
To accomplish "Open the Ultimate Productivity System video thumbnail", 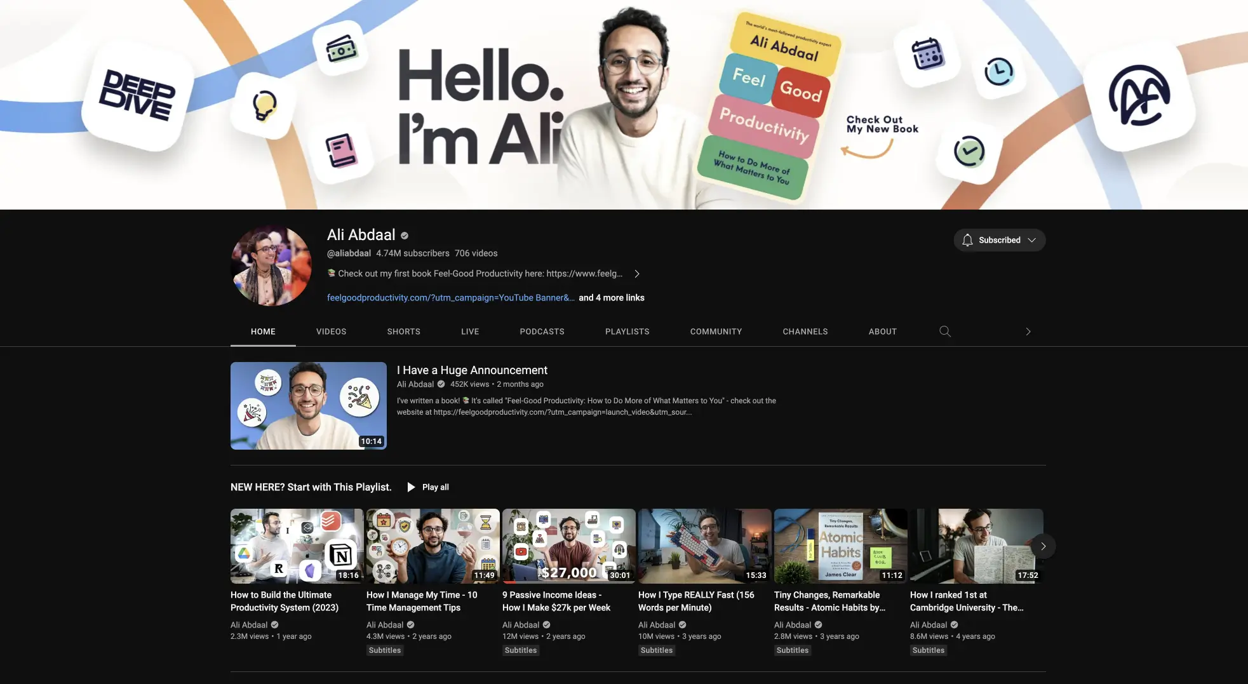I will pyautogui.click(x=297, y=546).
